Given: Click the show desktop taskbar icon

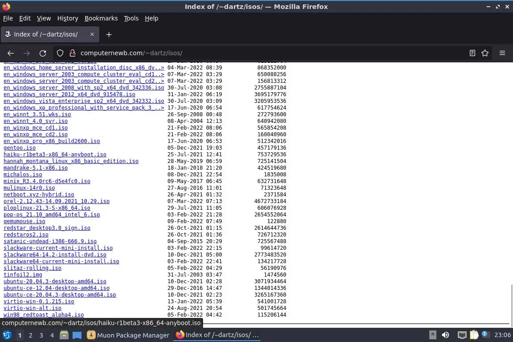Looking at the screenshot, I should [x=77, y=335].
